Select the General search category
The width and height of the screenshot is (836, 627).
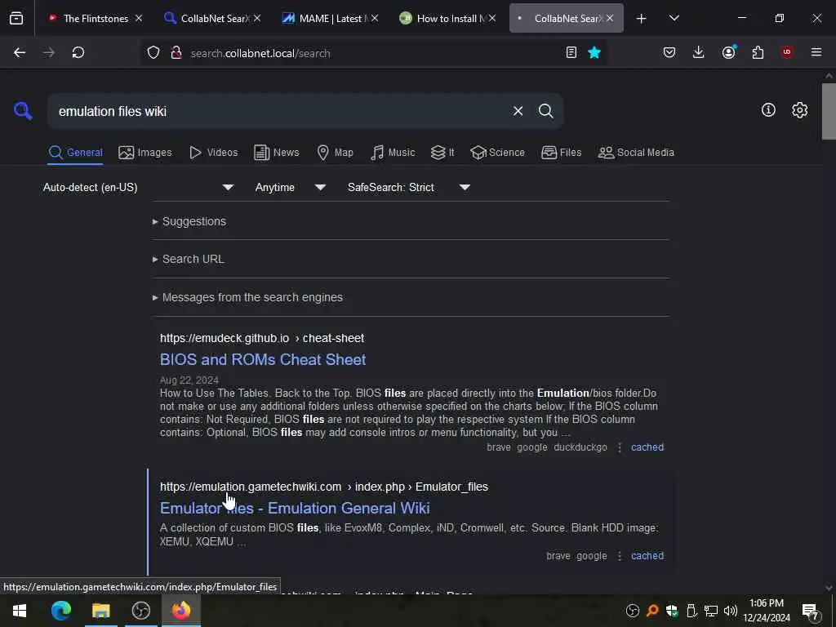click(x=75, y=153)
